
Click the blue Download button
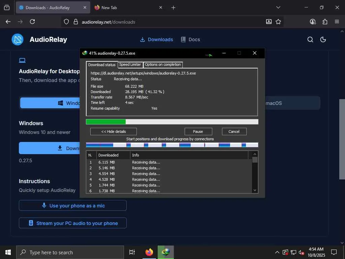click(50, 148)
